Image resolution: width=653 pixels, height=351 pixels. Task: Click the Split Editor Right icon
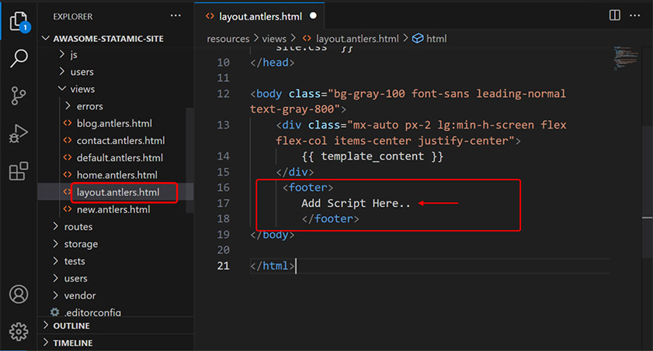(x=615, y=15)
